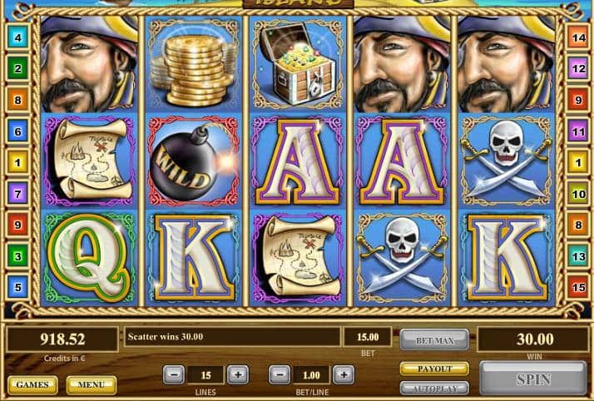The image size is (594, 401).
Task: Click the treasure chest symbol
Action: click(298, 65)
